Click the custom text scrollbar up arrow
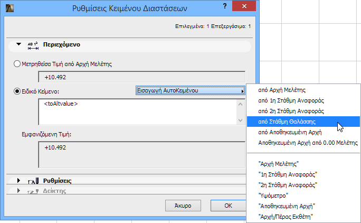This screenshot has width=361, height=223. coord(240,104)
